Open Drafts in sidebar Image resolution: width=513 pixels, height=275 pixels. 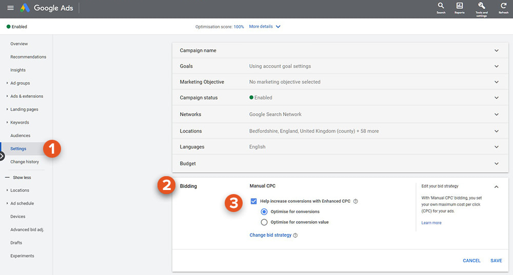(x=16, y=243)
